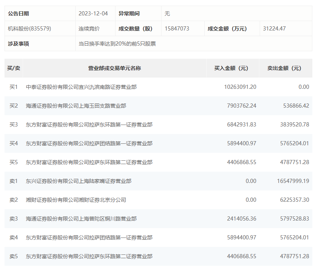Select buy amount 6842931.83
318x271 pixels.
point(242,125)
